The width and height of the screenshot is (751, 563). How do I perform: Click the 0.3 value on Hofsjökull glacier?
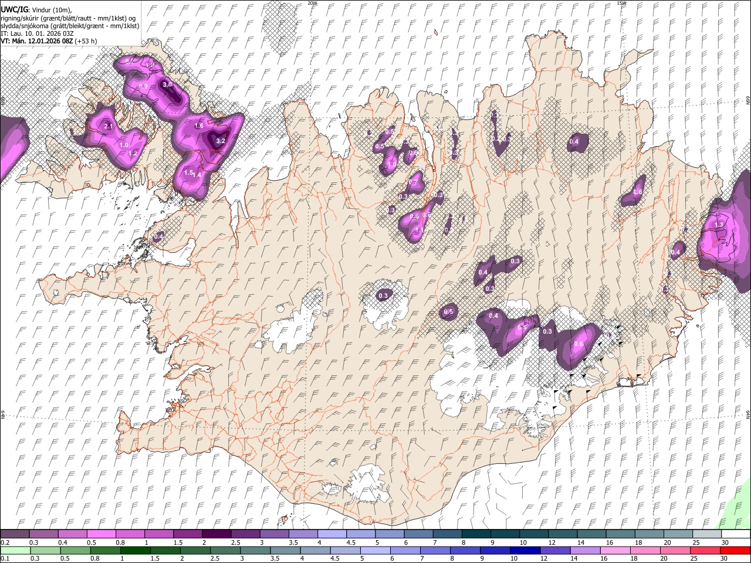(x=384, y=296)
